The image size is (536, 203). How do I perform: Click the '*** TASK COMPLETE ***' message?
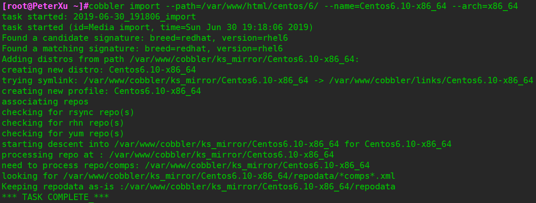pos(55,197)
